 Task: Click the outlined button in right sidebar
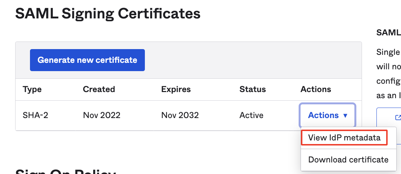pyautogui.click(x=389, y=117)
